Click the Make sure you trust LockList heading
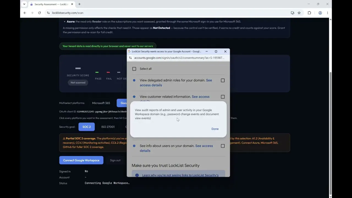The width and height of the screenshot is (352, 198). click(x=166, y=166)
